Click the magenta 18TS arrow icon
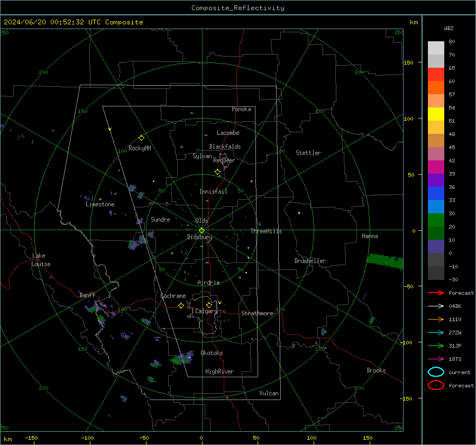Viewport: 476px width, 445px height. (x=436, y=359)
